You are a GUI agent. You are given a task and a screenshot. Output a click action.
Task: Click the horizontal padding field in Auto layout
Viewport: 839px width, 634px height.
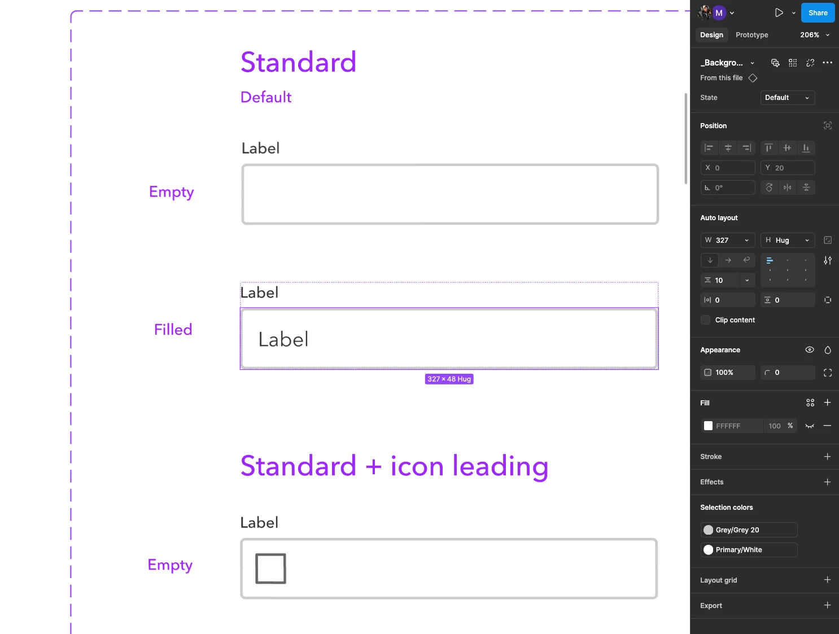(728, 300)
